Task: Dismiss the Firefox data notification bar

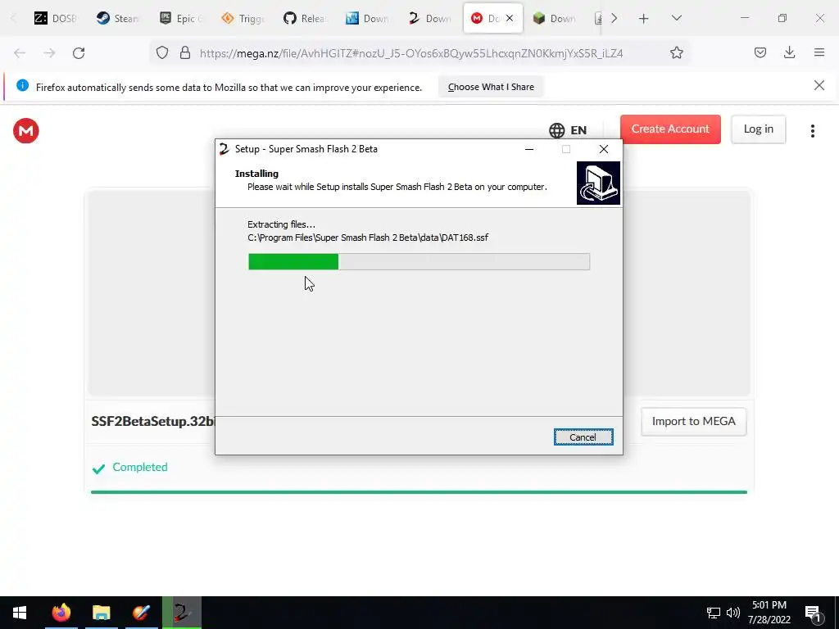Action: click(x=819, y=85)
